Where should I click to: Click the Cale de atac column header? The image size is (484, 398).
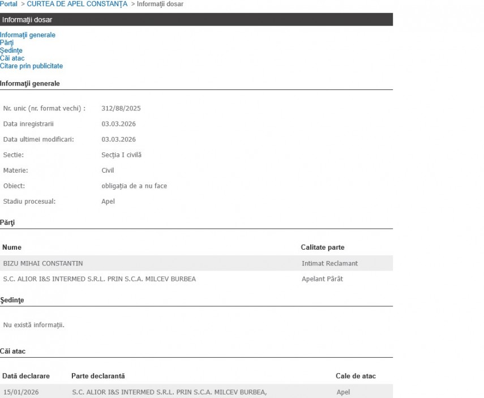[355, 376]
